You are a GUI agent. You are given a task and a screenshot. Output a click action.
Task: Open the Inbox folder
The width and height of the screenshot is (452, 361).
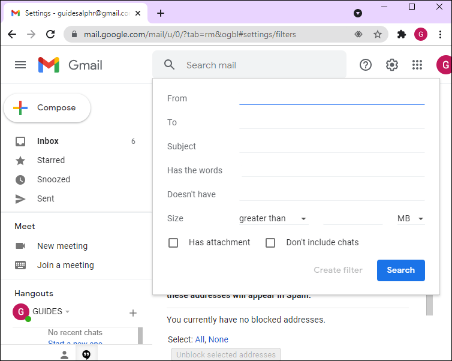[48, 142]
